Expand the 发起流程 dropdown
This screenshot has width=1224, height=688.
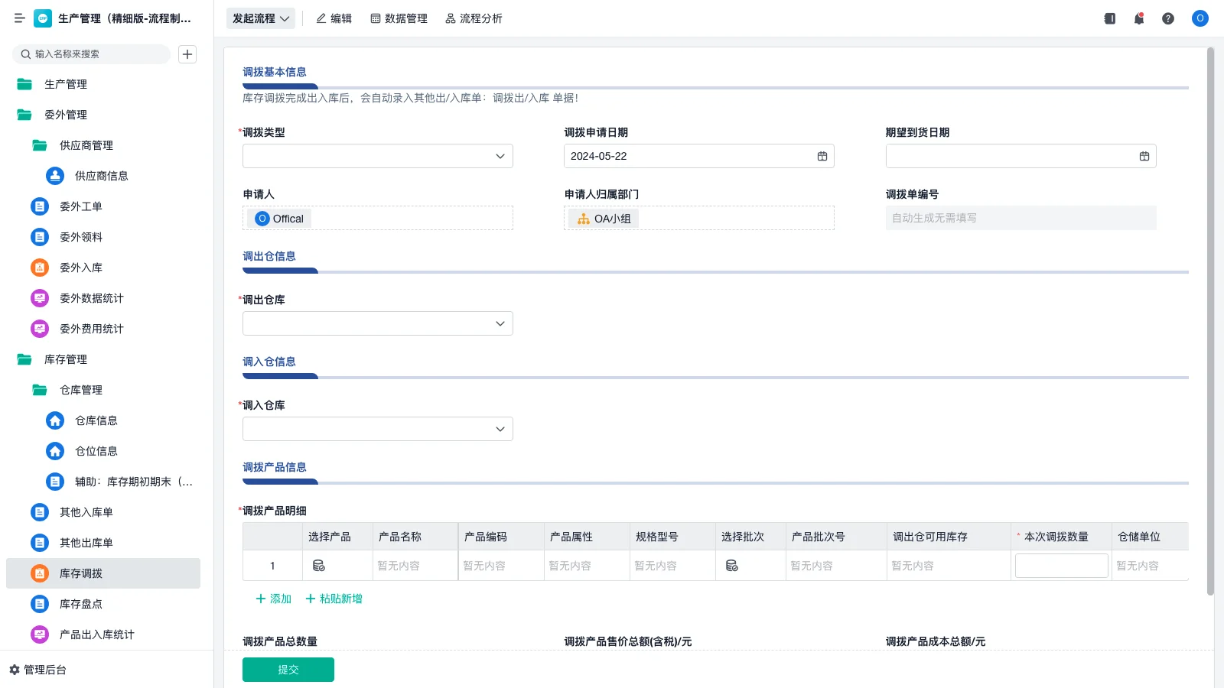pyautogui.click(x=260, y=18)
